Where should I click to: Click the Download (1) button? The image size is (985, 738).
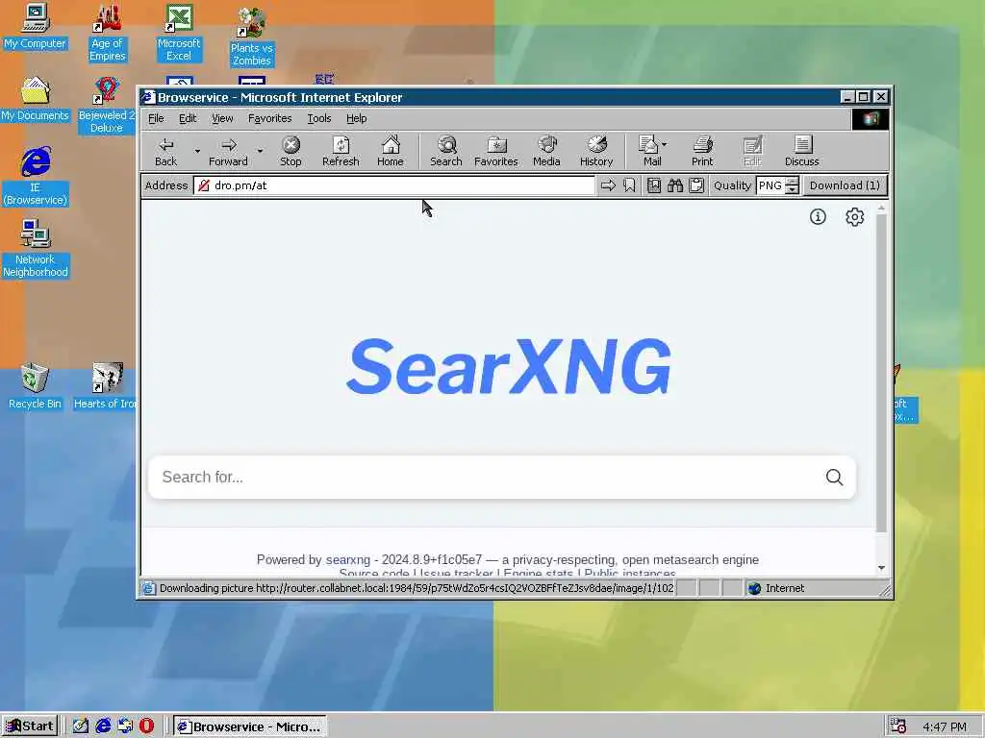[845, 185]
